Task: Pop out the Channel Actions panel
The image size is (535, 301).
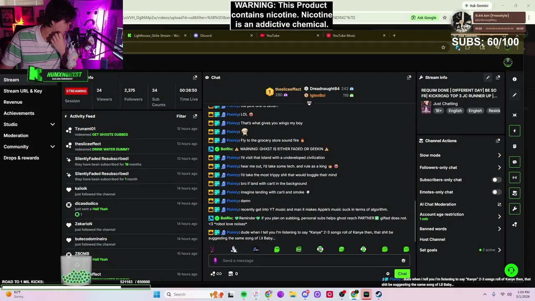Action: [x=498, y=141]
